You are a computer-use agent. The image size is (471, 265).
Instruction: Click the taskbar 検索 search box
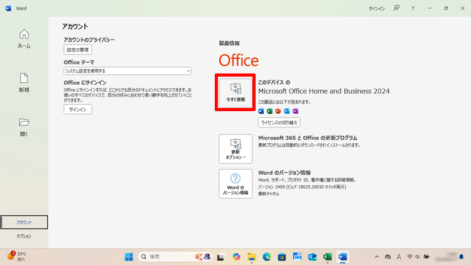point(165,257)
